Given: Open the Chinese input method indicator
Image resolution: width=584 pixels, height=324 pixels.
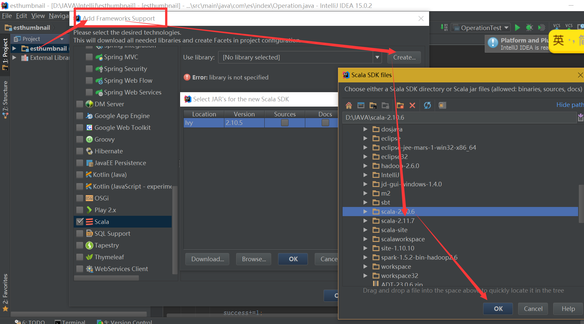Looking at the screenshot, I should point(558,41).
